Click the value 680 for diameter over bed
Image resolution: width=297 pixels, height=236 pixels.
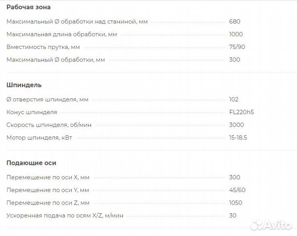[235, 21]
